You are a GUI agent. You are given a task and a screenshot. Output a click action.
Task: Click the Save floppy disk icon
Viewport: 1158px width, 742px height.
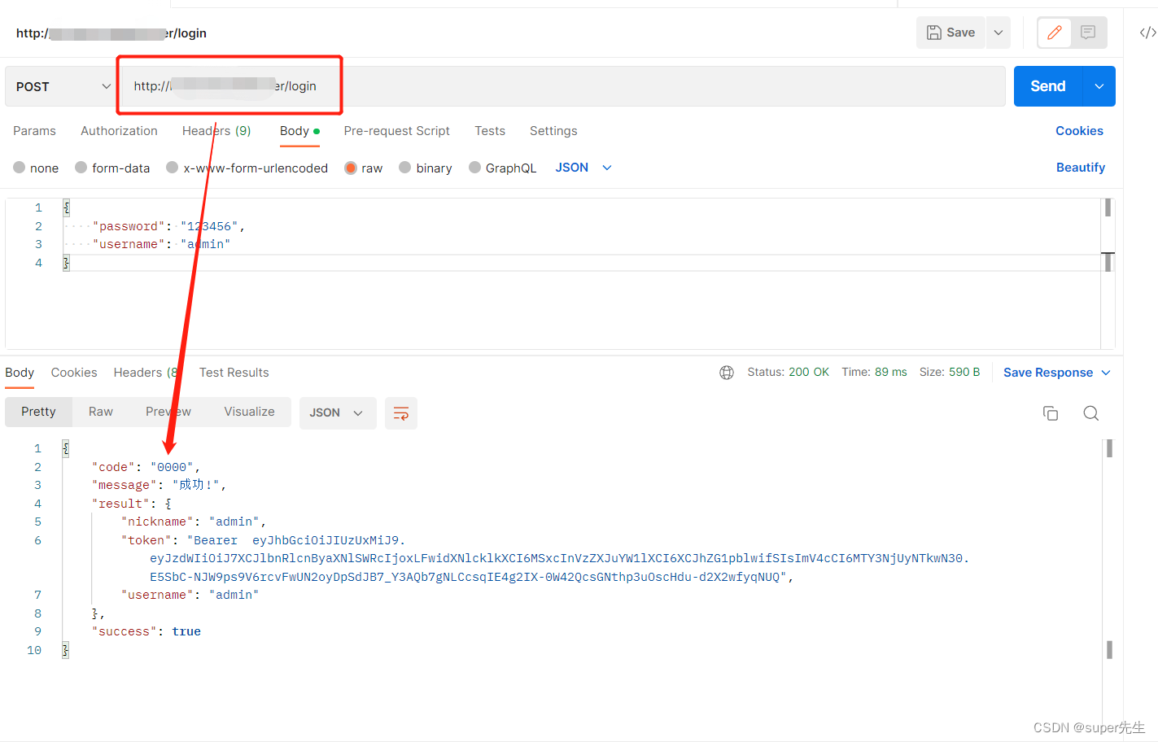[x=934, y=33]
